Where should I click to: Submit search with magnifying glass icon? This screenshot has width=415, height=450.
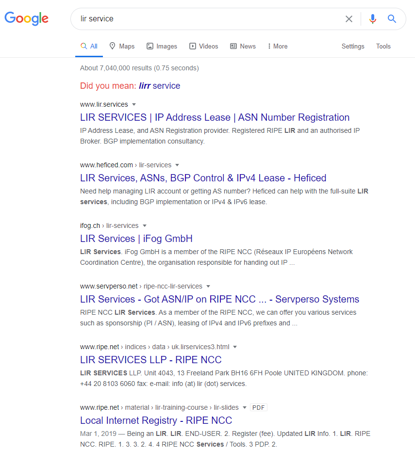(392, 19)
